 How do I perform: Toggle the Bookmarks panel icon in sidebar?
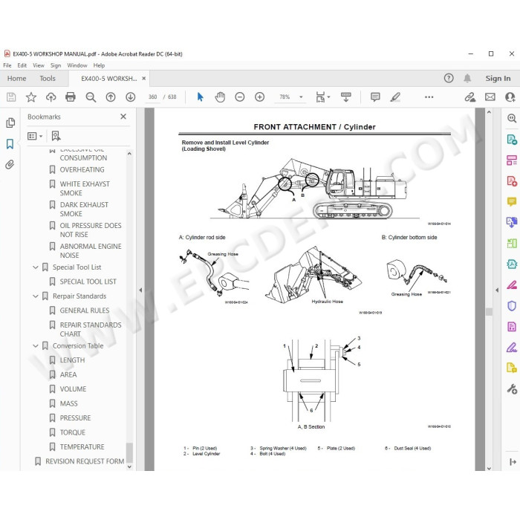tap(10, 143)
